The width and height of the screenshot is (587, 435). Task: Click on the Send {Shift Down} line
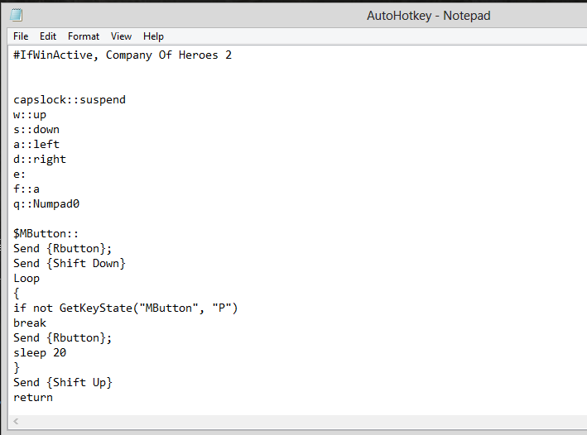point(70,263)
